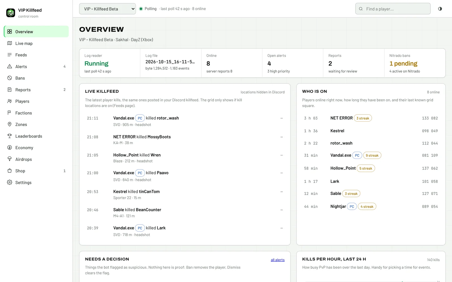
Task: Focus the Find a player search field
Action: [393, 9]
